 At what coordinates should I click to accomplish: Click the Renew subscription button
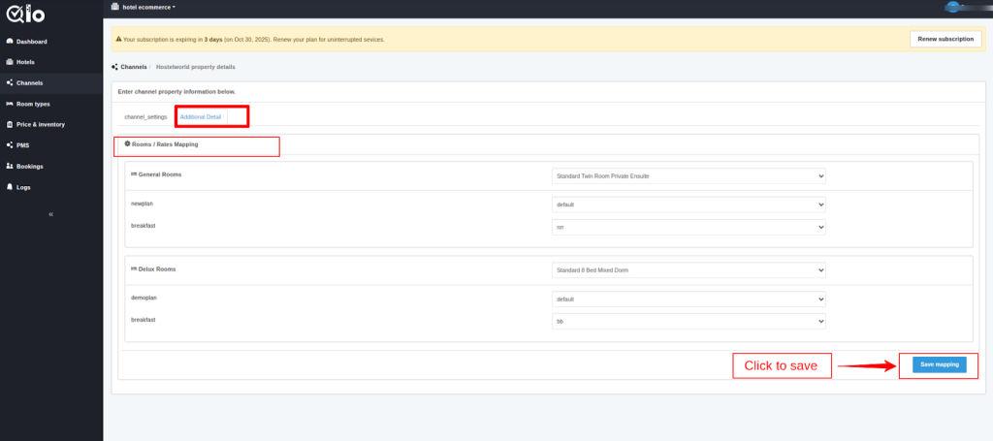[x=945, y=40]
